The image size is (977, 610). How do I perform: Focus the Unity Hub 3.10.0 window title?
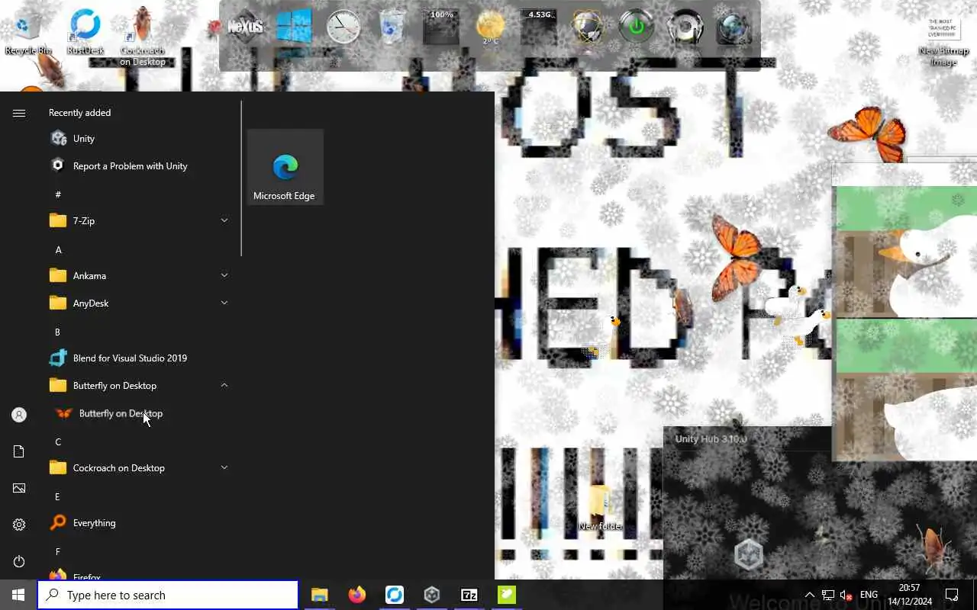(711, 439)
